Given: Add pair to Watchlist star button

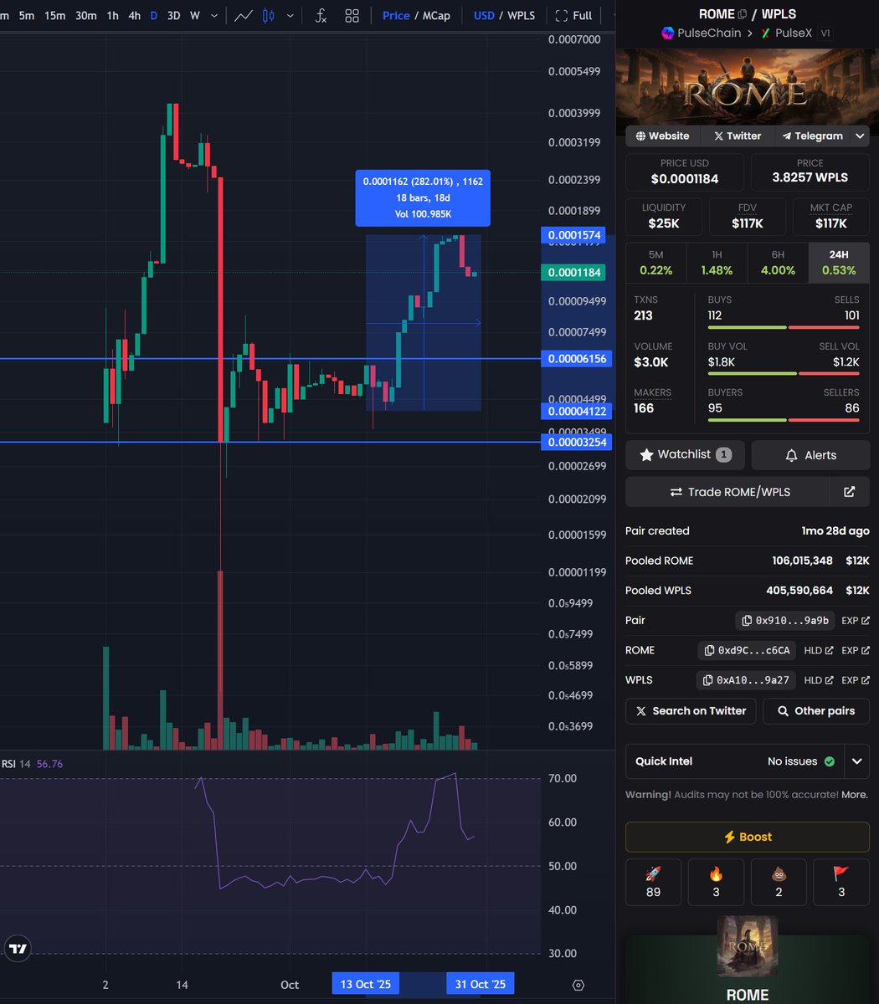Looking at the screenshot, I should pos(685,455).
